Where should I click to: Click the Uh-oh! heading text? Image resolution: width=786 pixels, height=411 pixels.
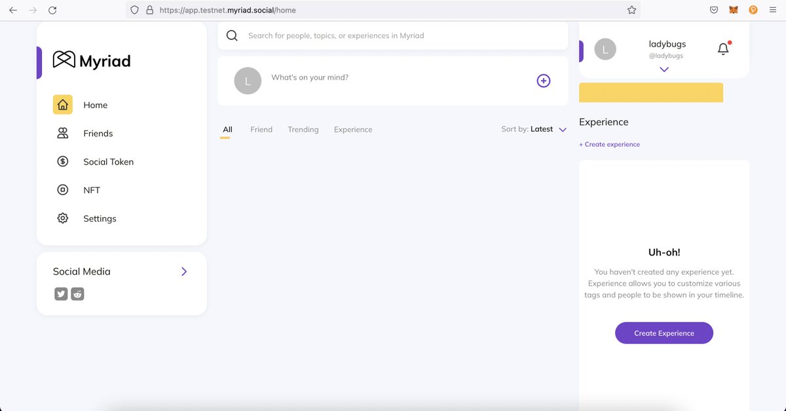(x=664, y=252)
